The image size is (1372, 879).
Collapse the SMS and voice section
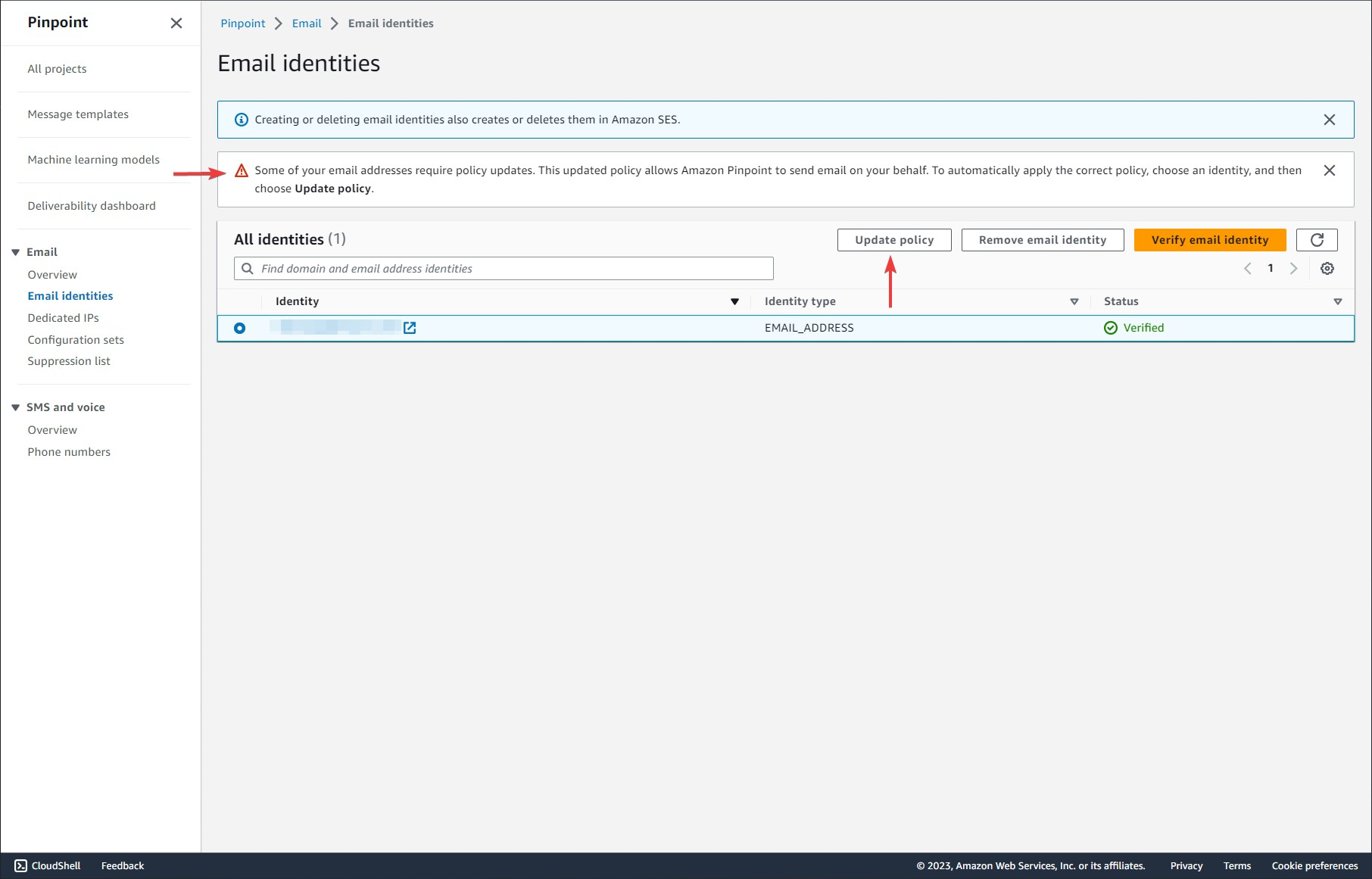pos(15,407)
